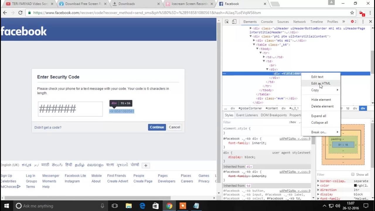Click the Windows Start button
Viewport: 375px width, 211px height.
6,206
